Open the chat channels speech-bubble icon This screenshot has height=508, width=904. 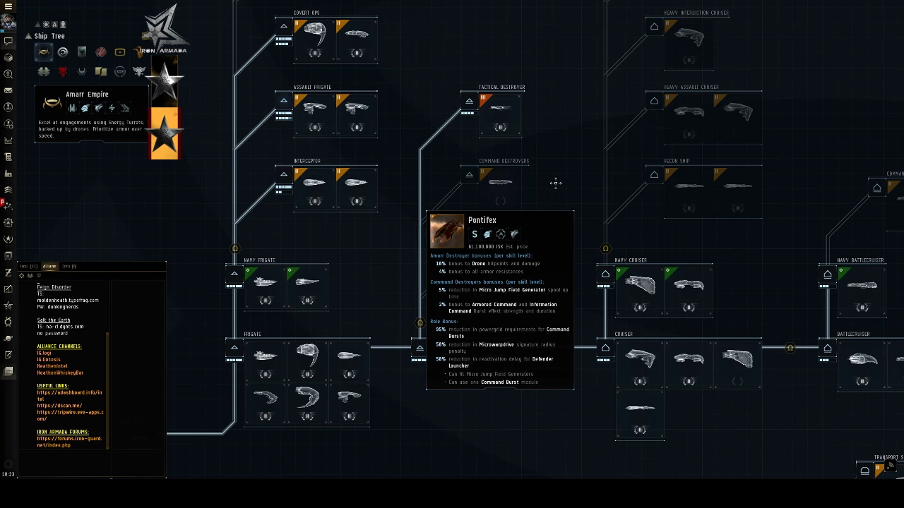coord(8,42)
